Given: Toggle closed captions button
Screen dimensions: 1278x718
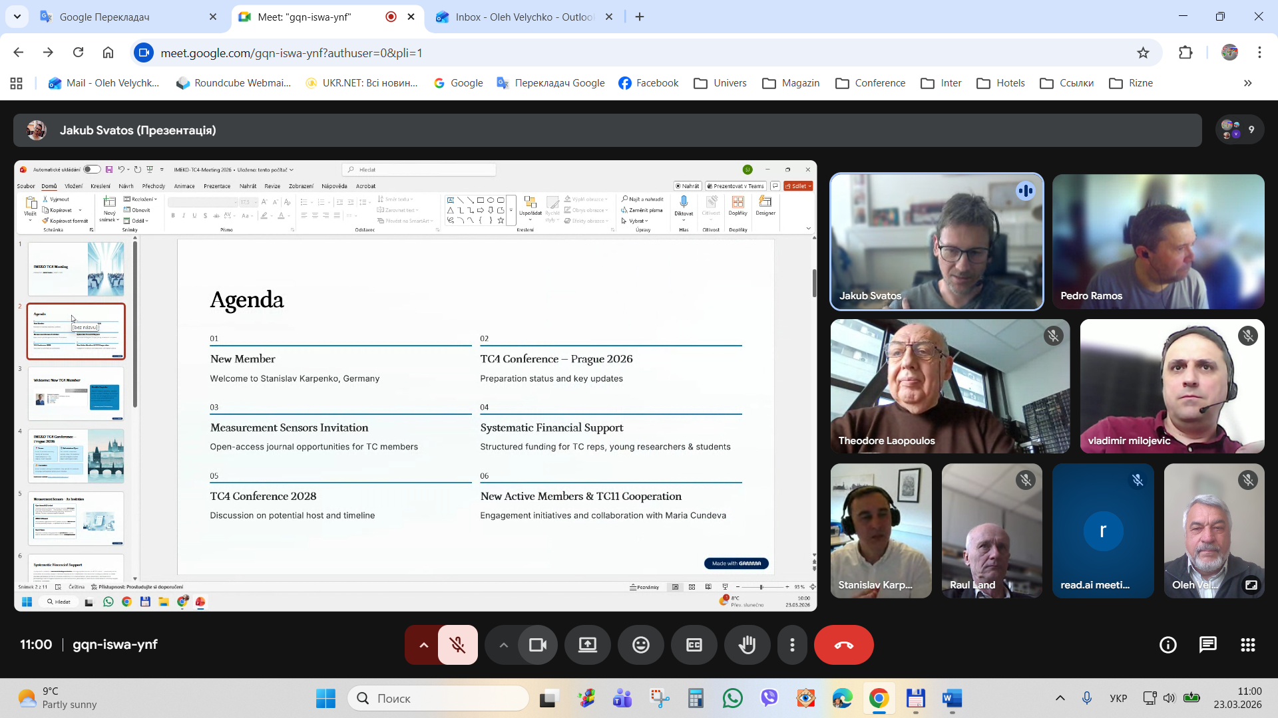Looking at the screenshot, I should (694, 645).
